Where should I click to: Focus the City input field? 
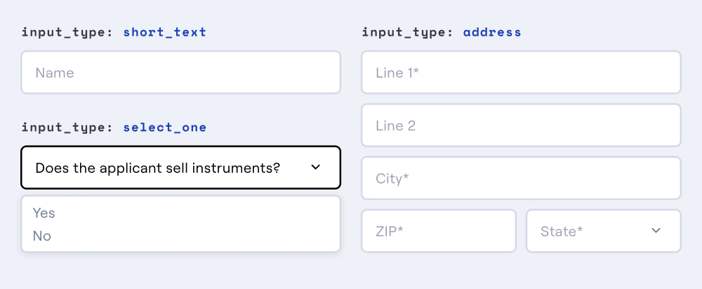point(521,178)
